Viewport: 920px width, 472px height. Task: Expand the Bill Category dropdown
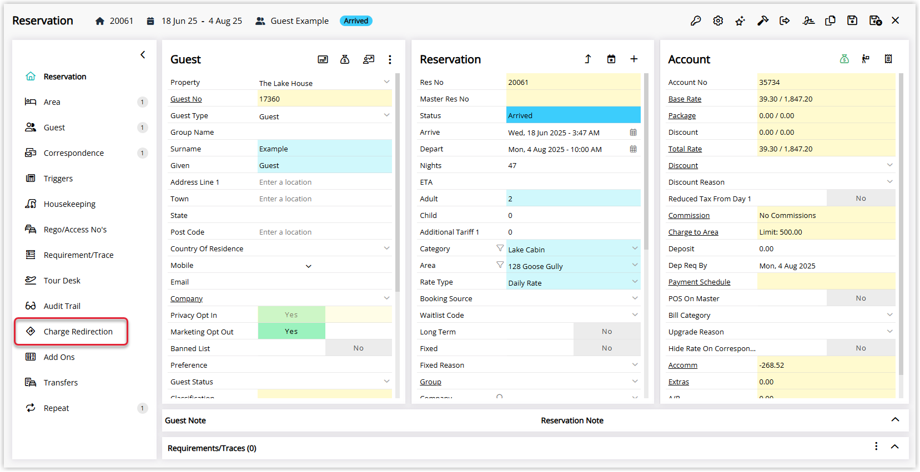tap(889, 315)
